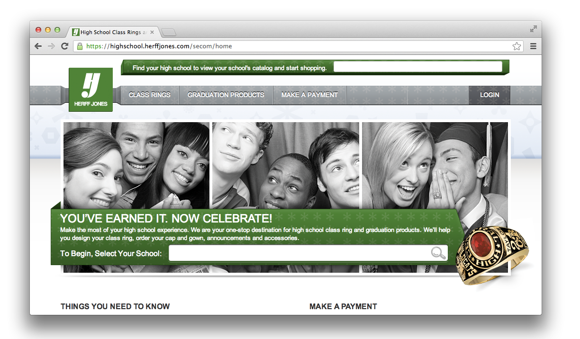Click the gold class ring image
580x339 pixels.
pyautogui.click(x=493, y=255)
